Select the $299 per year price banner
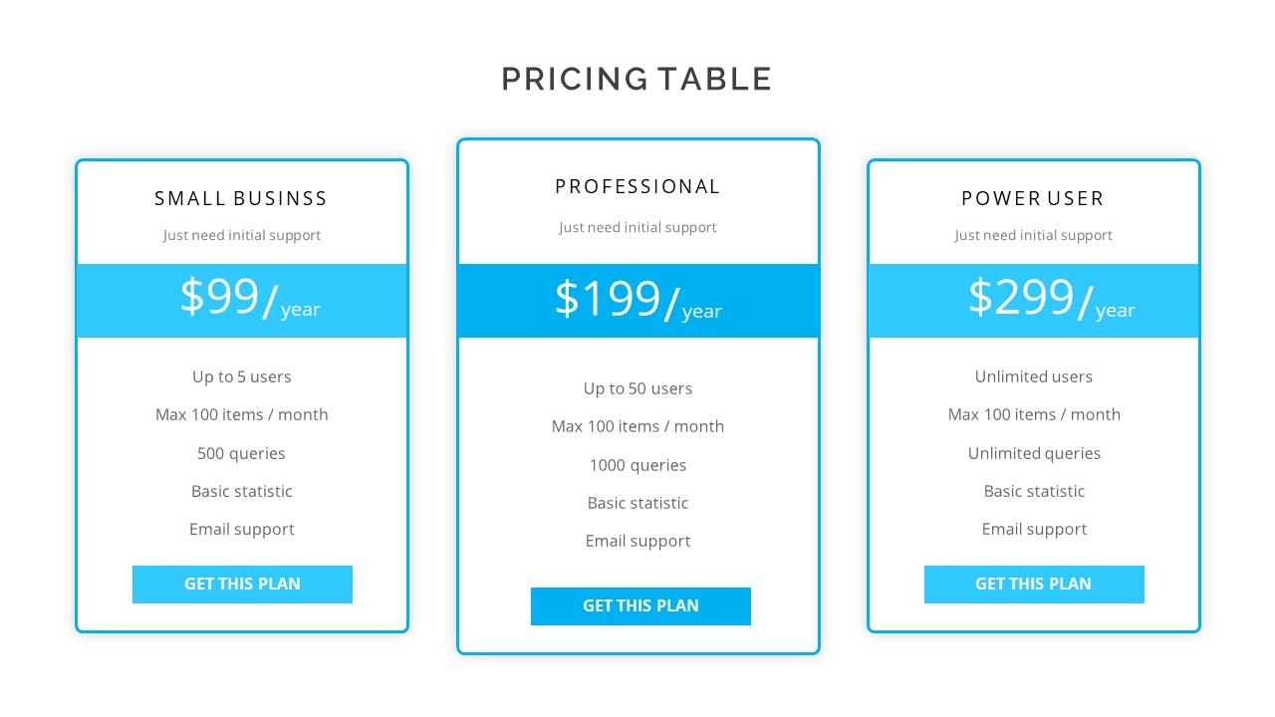 point(1034,300)
